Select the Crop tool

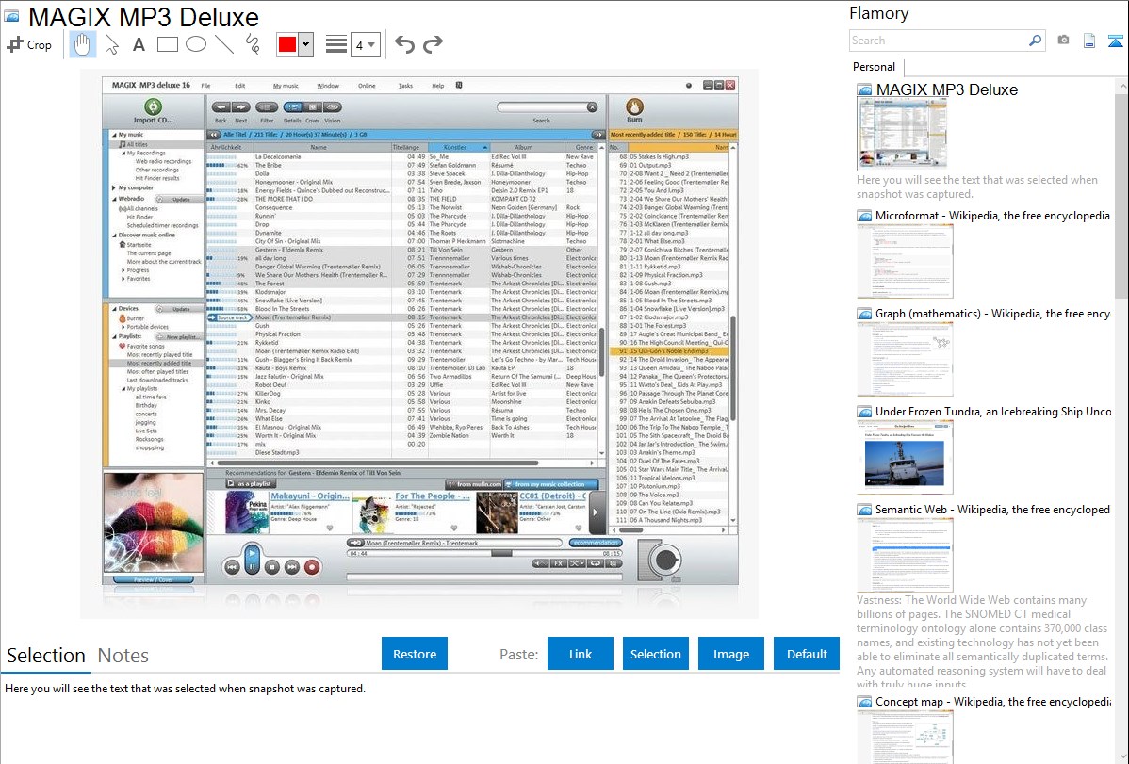point(29,44)
